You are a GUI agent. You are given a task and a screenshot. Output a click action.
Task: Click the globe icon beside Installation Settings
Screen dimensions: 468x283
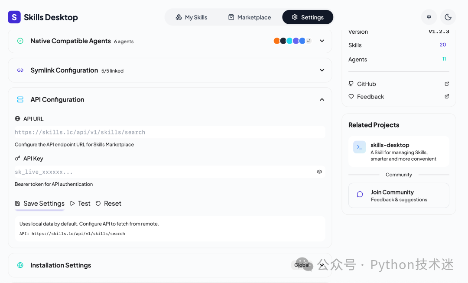20,265
